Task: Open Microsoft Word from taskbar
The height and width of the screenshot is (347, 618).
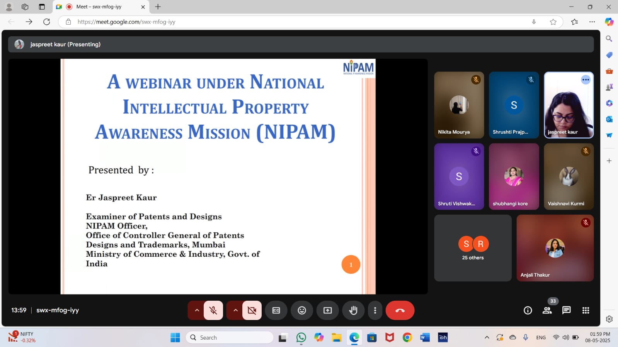Action: coord(425,337)
